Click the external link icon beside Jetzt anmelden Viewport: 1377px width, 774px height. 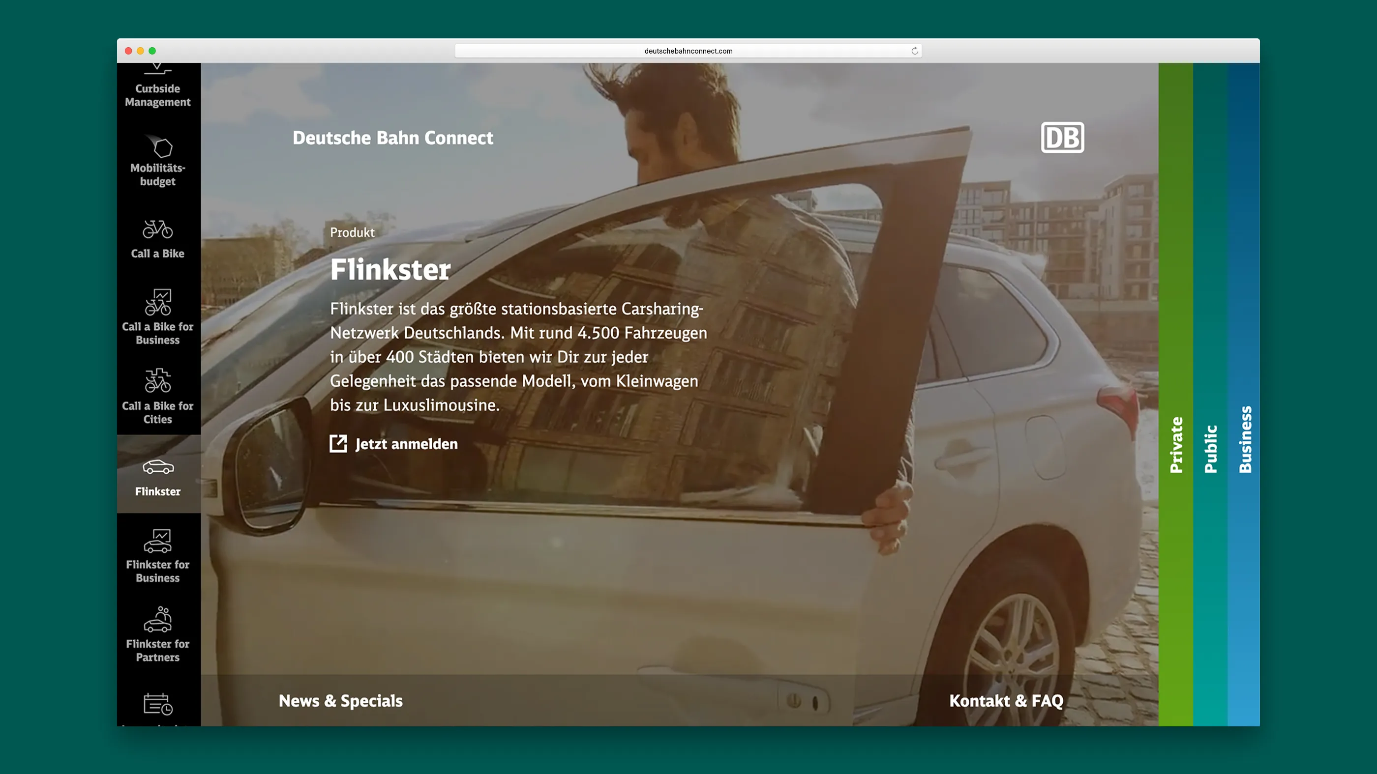(338, 443)
